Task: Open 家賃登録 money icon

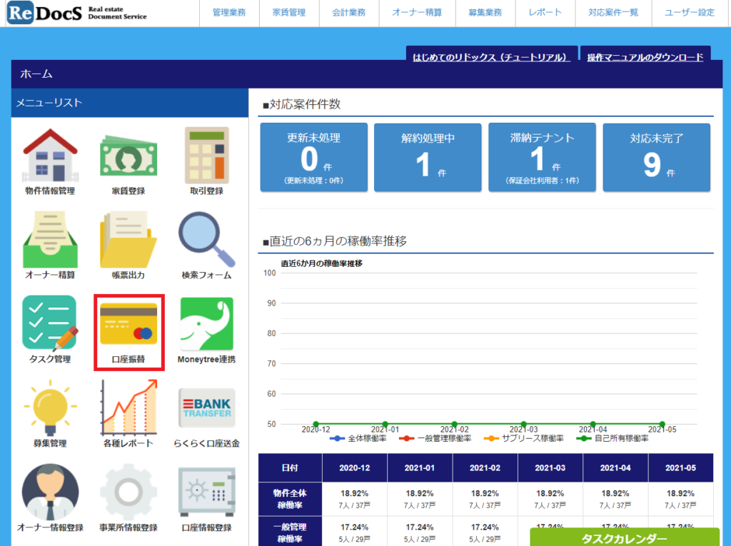Action: click(x=128, y=156)
